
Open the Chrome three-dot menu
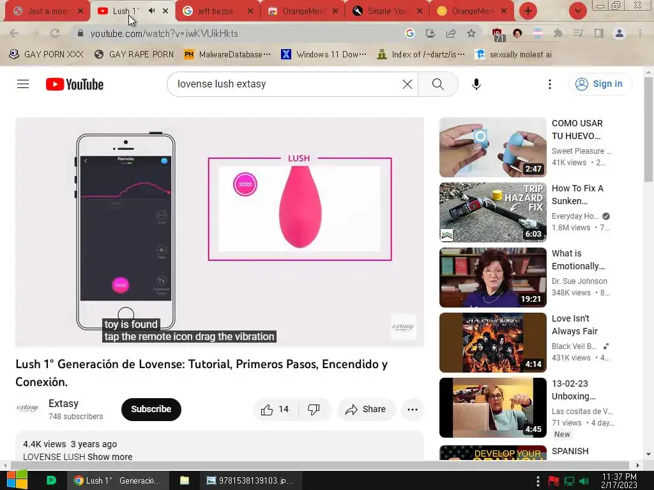[x=640, y=33]
